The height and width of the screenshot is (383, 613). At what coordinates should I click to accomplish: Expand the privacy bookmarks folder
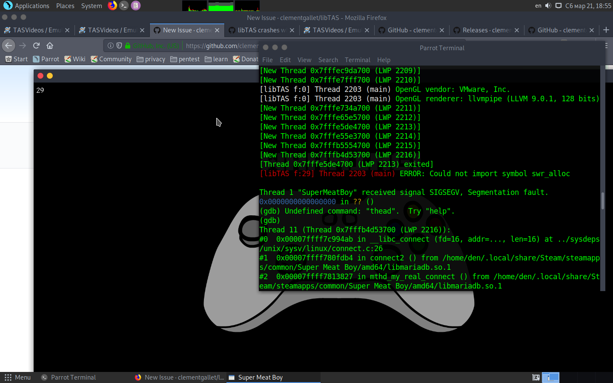tap(151, 59)
